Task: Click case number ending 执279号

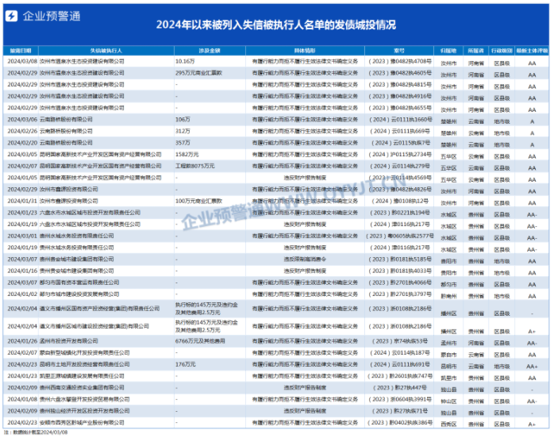Action: coord(399,166)
